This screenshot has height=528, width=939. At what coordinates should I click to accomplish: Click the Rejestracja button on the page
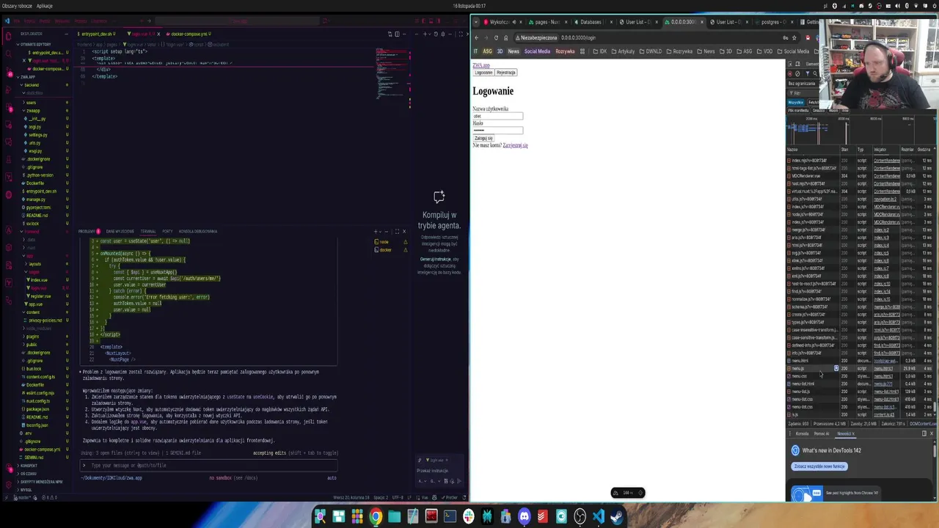click(x=506, y=73)
